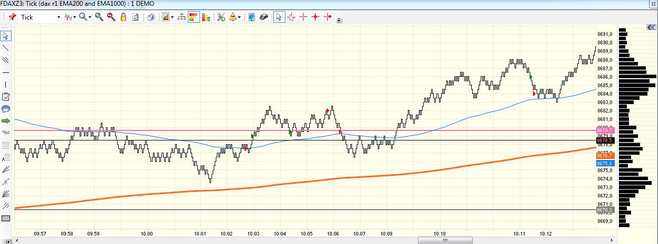This screenshot has height=244, width=658.
Task: Select the curved arc drawing tool
Action: pos(6,132)
